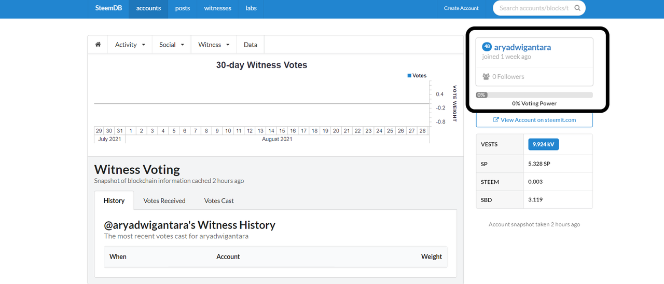664x284 pixels.
Task: Open the labs navigation item
Action: [x=251, y=8]
